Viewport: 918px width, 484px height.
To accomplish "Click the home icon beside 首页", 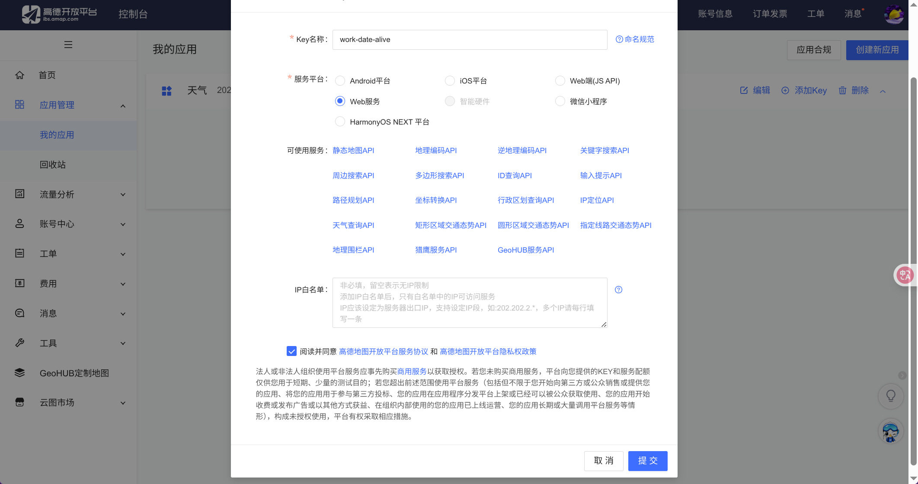I will pos(20,75).
